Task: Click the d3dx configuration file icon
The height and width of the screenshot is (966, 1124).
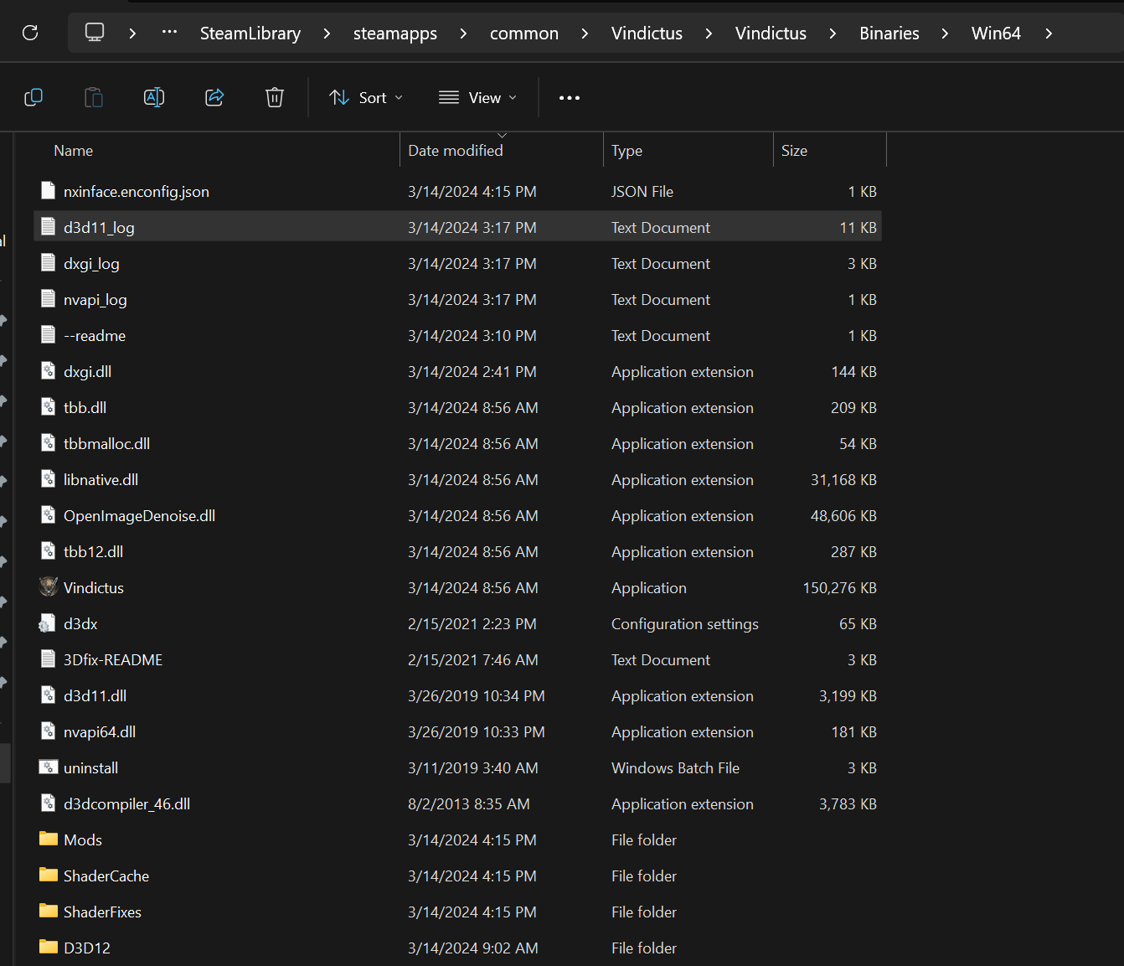Action: click(x=48, y=623)
